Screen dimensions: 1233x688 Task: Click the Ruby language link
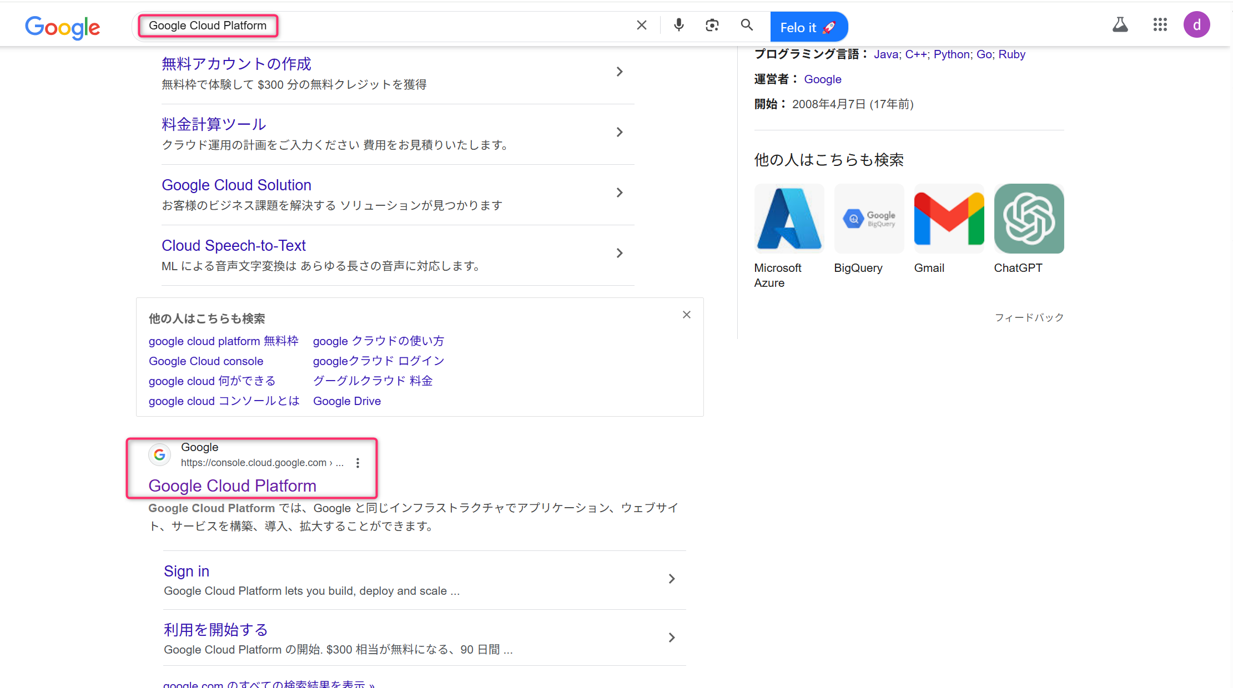coord(1011,54)
